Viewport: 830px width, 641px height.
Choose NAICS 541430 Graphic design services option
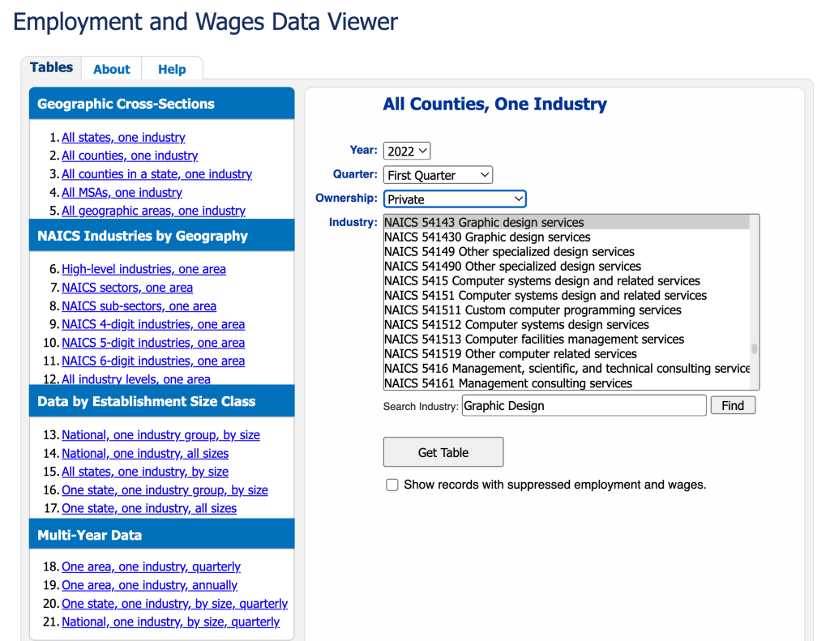pyautogui.click(x=487, y=237)
